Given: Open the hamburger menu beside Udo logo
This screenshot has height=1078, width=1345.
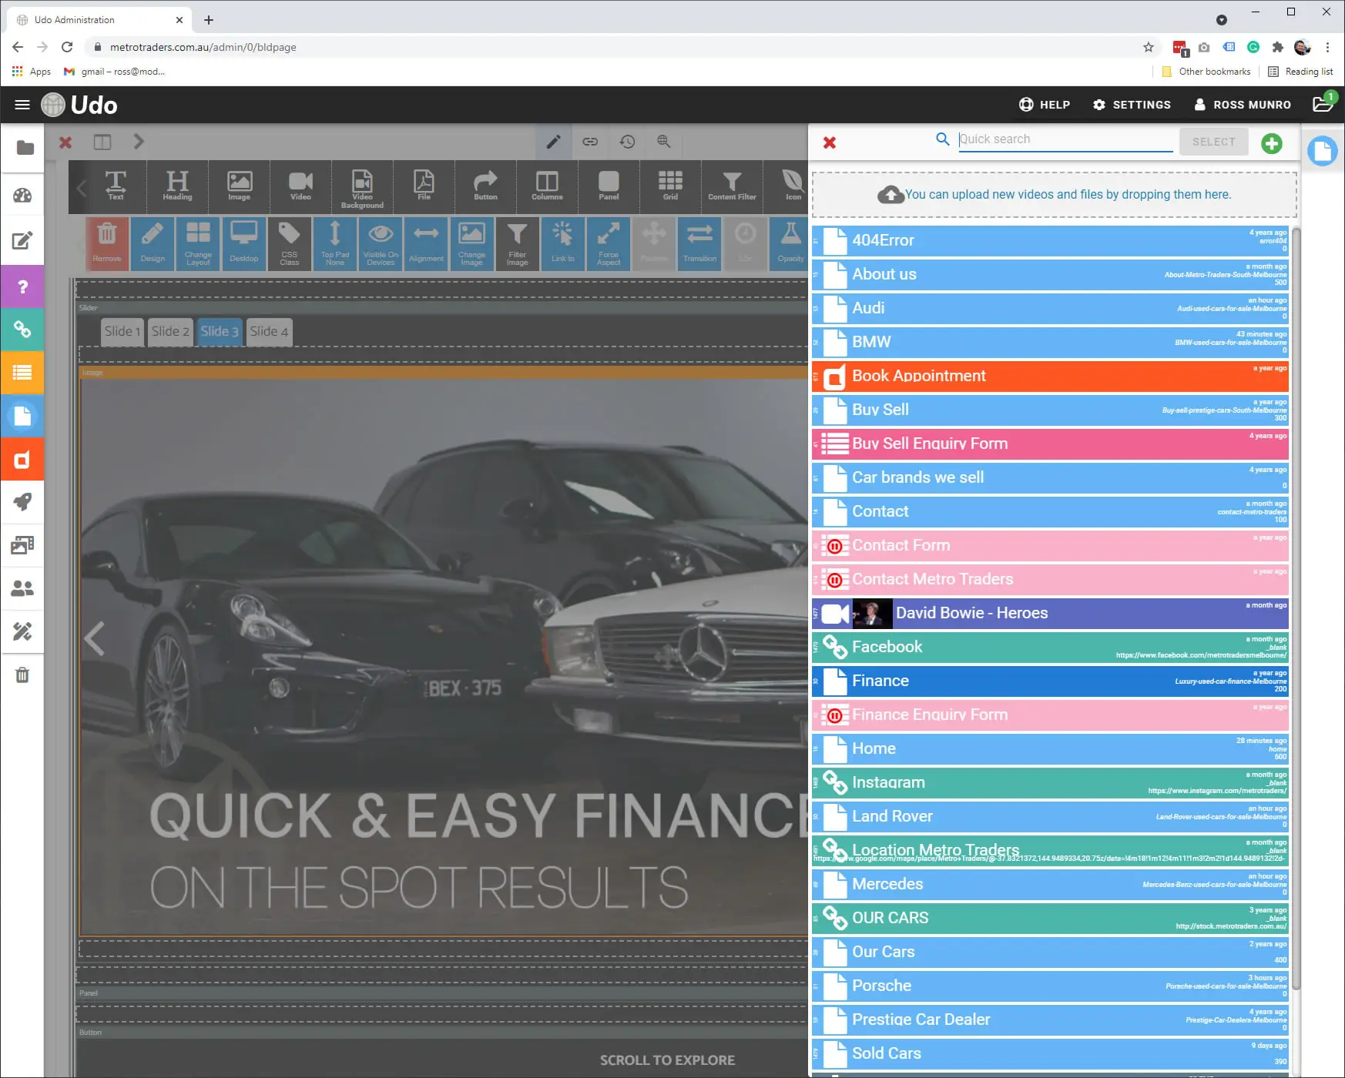Looking at the screenshot, I should pos(22,105).
